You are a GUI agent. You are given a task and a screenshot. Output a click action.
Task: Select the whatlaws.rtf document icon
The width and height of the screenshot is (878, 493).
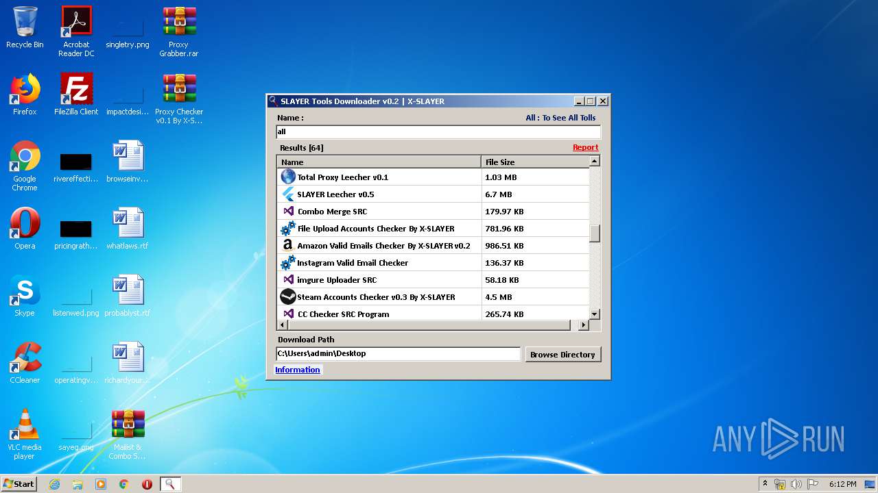(128, 229)
